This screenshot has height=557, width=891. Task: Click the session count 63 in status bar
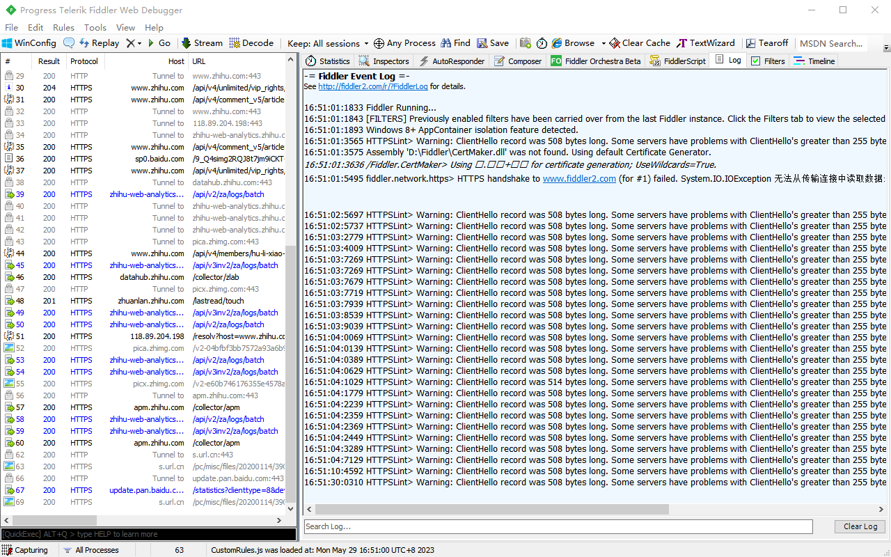pyautogui.click(x=180, y=550)
